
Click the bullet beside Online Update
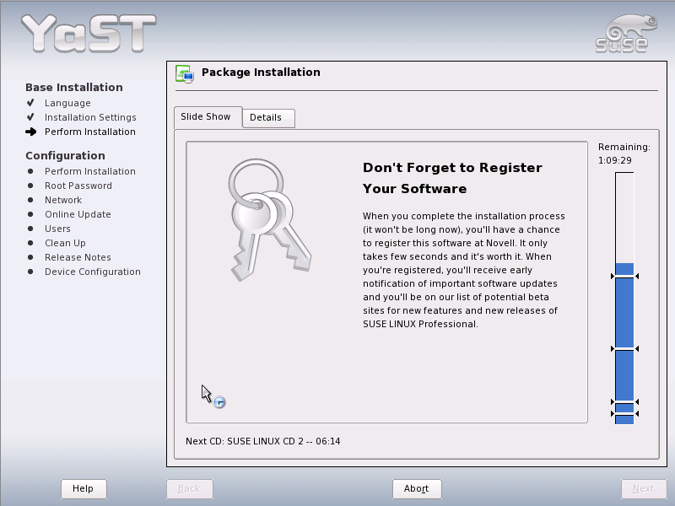coord(30,214)
